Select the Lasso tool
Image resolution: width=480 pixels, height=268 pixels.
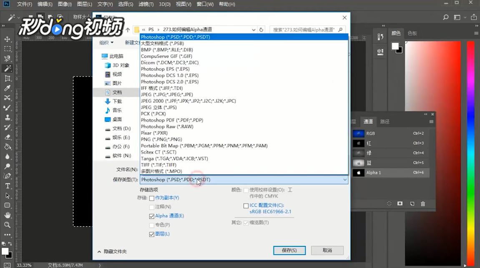[8, 59]
